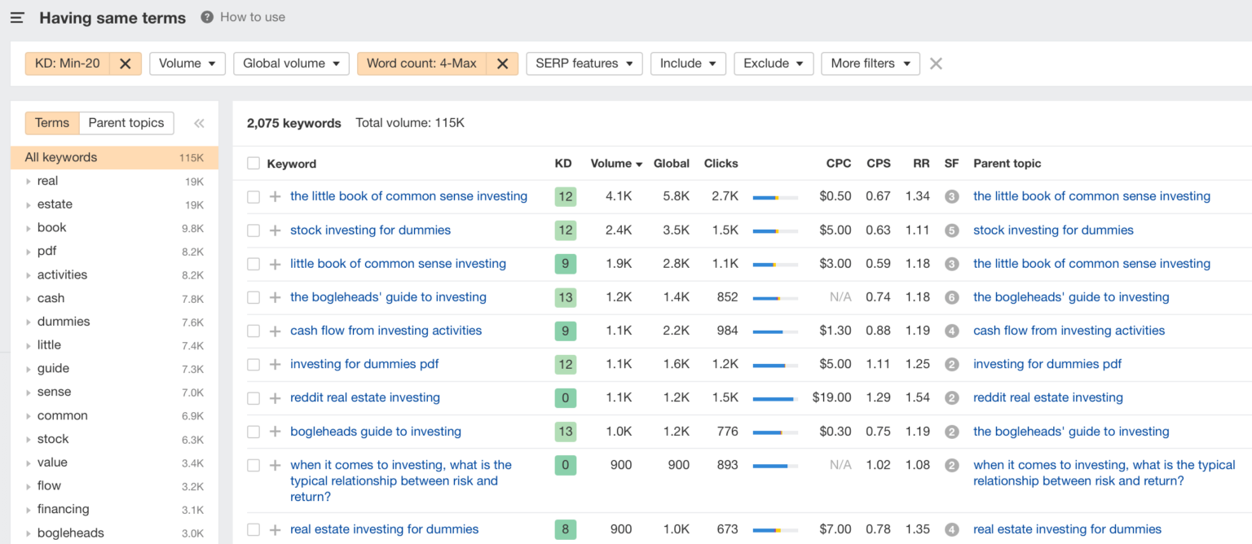Switch to the Parent topics tab
This screenshot has width=1252, height=544.
(126, 123)
